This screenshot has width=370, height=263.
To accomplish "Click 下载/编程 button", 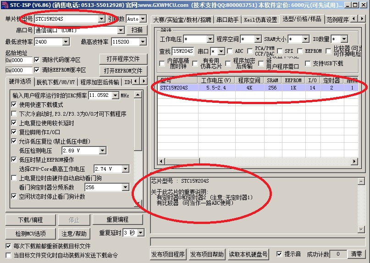I will tap(31, 220).
